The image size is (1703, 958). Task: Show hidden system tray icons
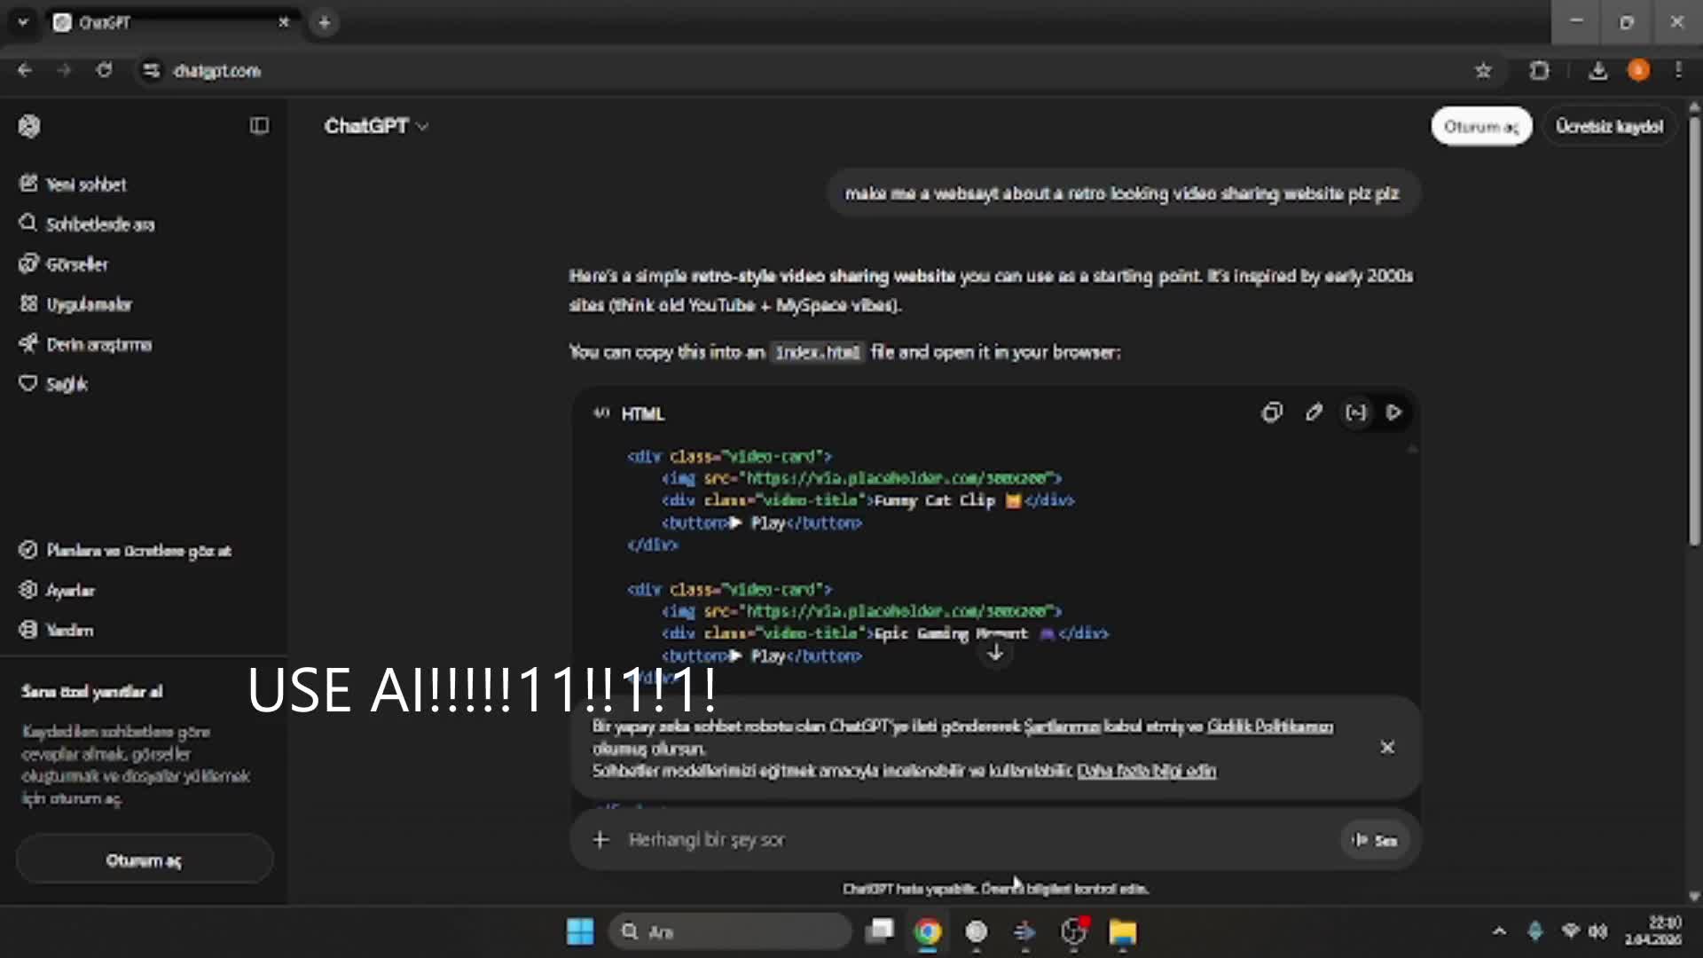[x=1499, y=931]
